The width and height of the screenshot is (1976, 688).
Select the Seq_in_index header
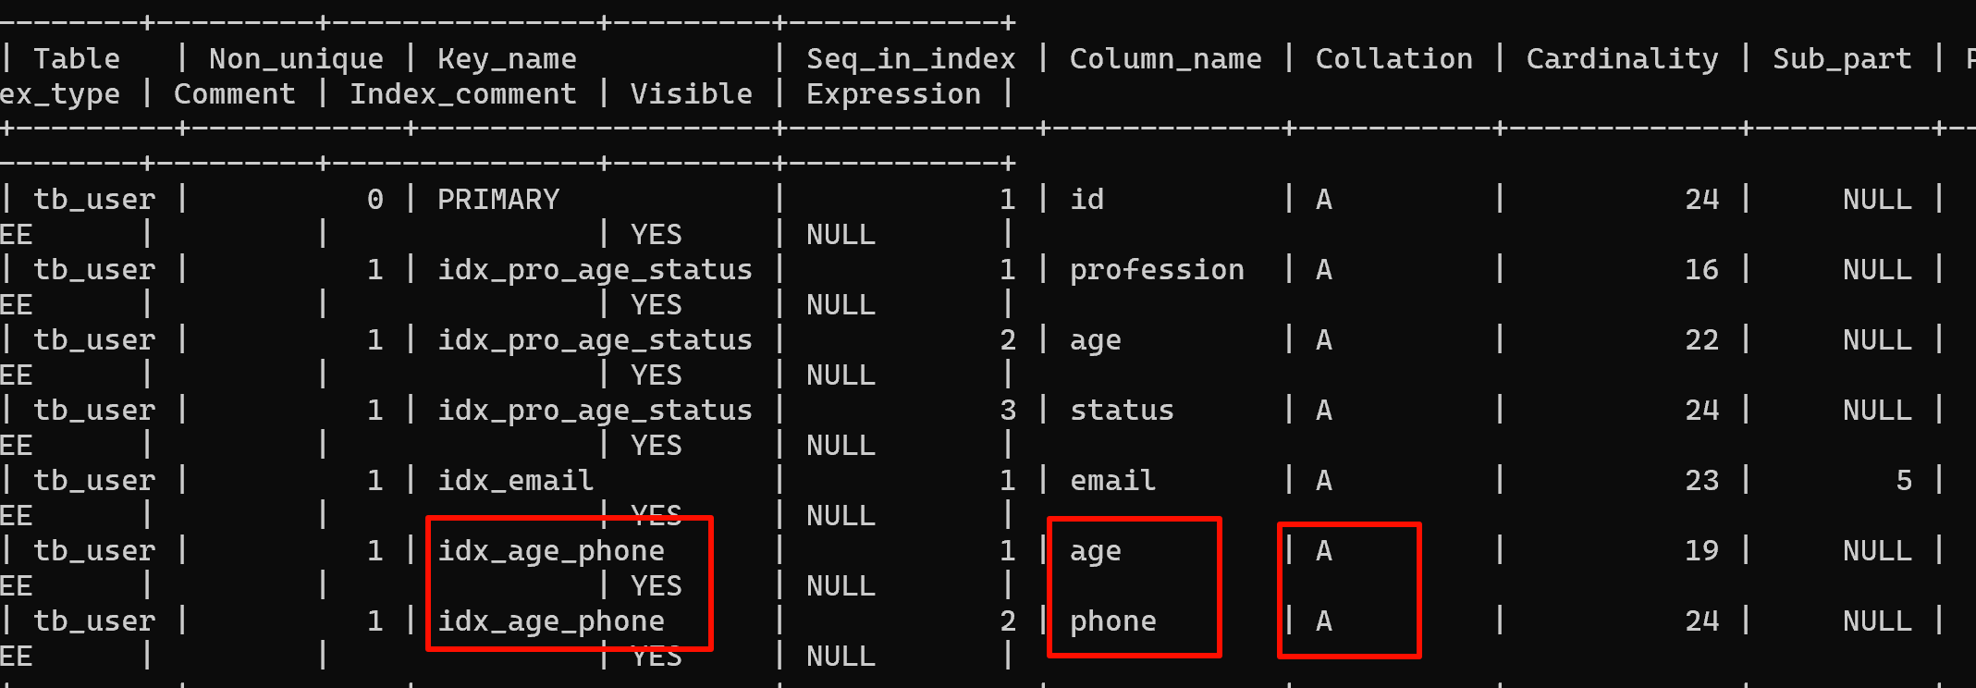click(x=911, y=59)
